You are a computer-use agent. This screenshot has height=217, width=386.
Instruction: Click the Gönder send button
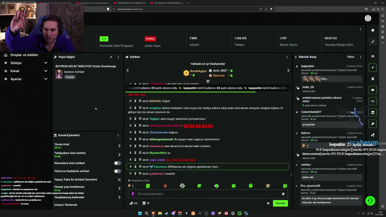[280, 203]
